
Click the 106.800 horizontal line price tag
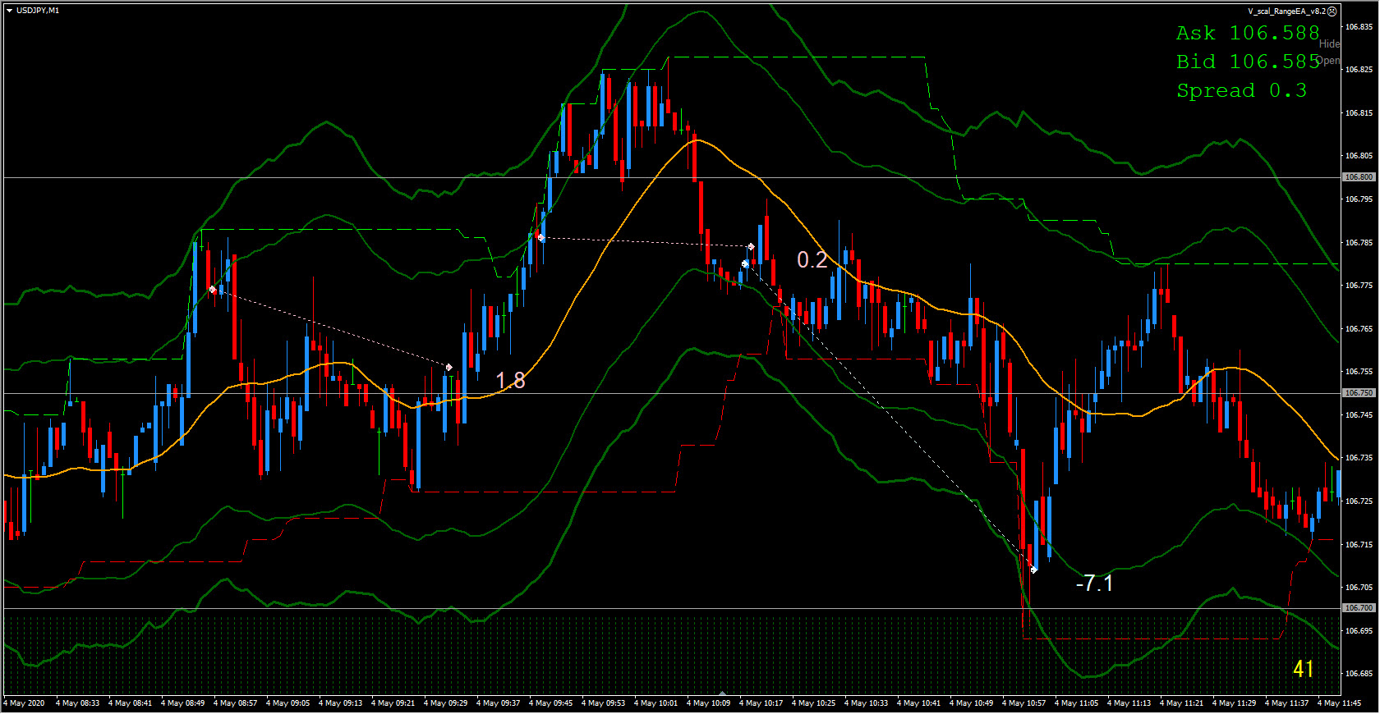[1359, 177]
